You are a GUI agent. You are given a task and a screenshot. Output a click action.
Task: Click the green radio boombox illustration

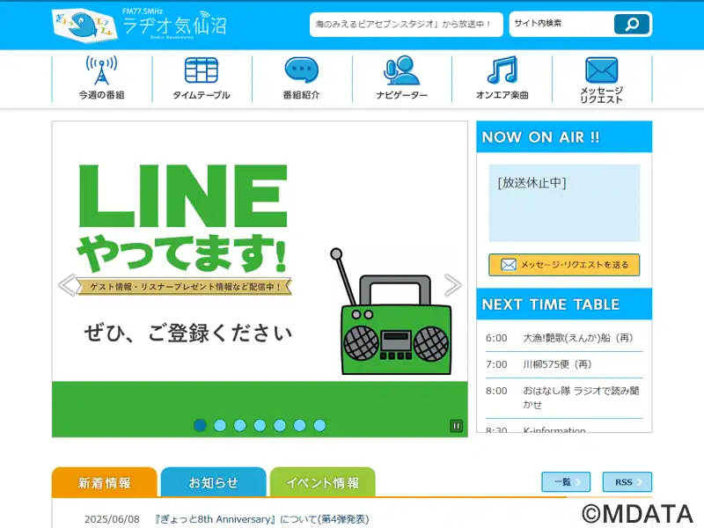pos(391,312)
